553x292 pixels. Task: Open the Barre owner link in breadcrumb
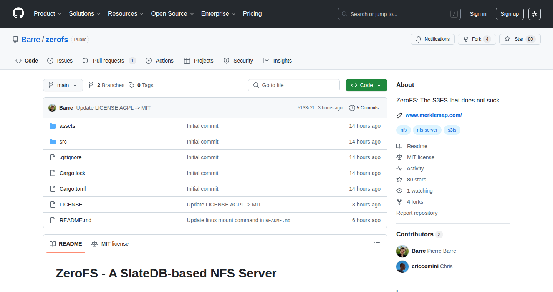(x=31, y=40)
